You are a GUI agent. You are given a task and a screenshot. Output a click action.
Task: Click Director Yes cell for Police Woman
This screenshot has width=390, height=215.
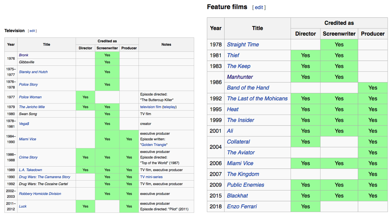coord(85,97)
